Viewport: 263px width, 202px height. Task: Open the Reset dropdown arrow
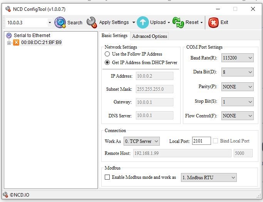pos(201,22)
